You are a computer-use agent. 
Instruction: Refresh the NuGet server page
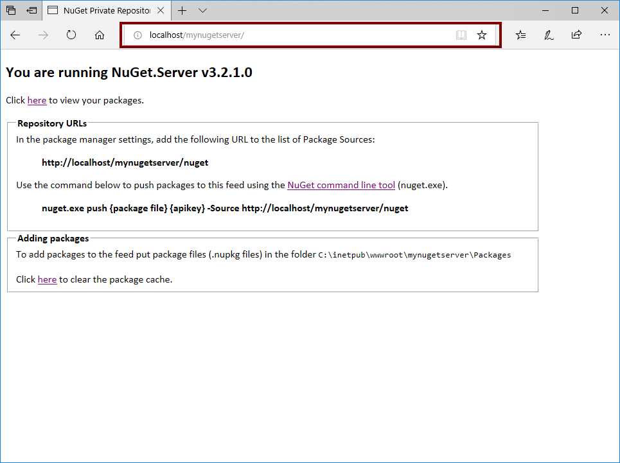click(71, 35)
